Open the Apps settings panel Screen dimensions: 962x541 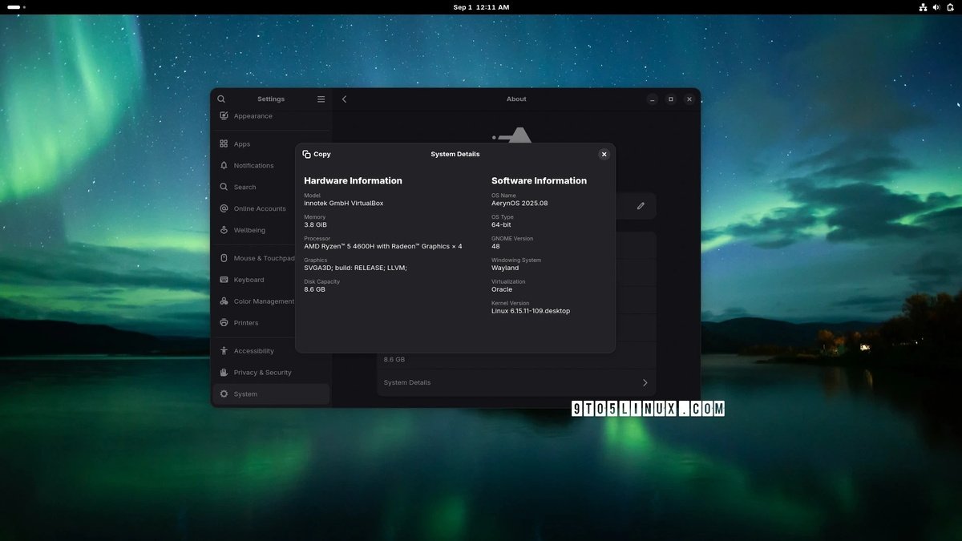241,144
